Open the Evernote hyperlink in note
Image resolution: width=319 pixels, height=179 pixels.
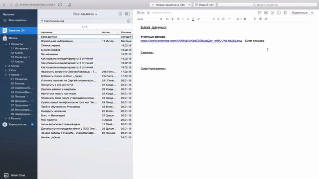pos(191,41)
